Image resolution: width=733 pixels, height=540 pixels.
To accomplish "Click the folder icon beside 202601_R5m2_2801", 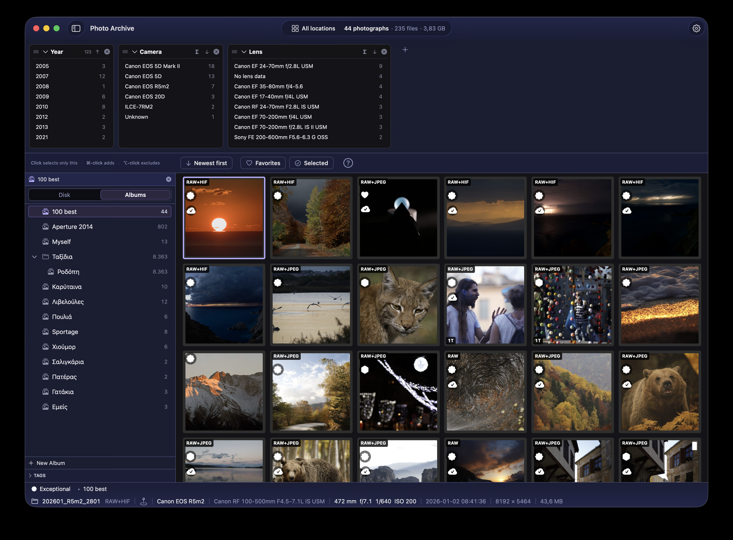I will point(35,501).
